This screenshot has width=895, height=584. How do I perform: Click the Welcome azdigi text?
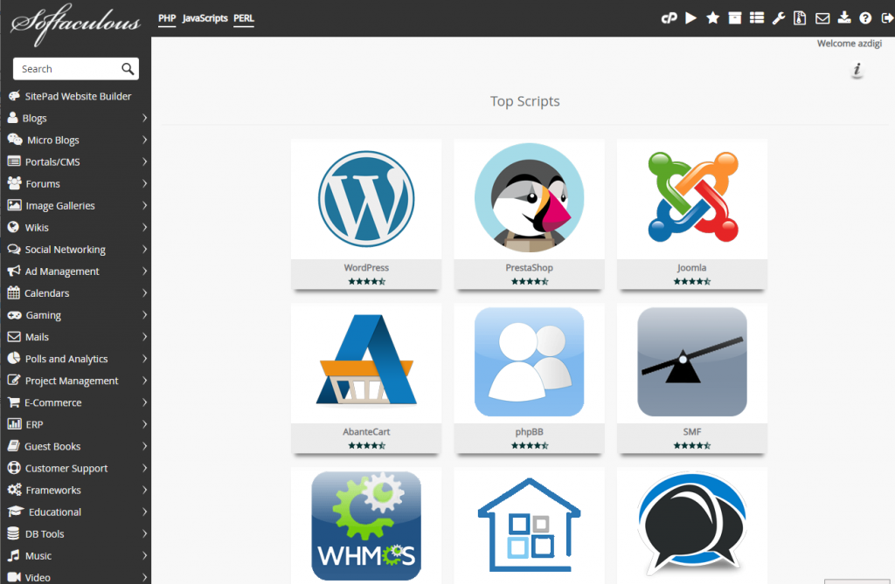(850, 44)
